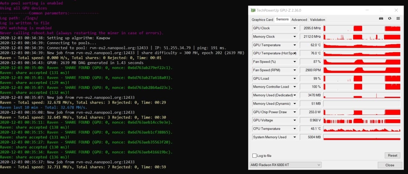Viewport: 408px width, 174px height.
Task: Minimize the GPU-Z window
Action: (x=367, y=10)
